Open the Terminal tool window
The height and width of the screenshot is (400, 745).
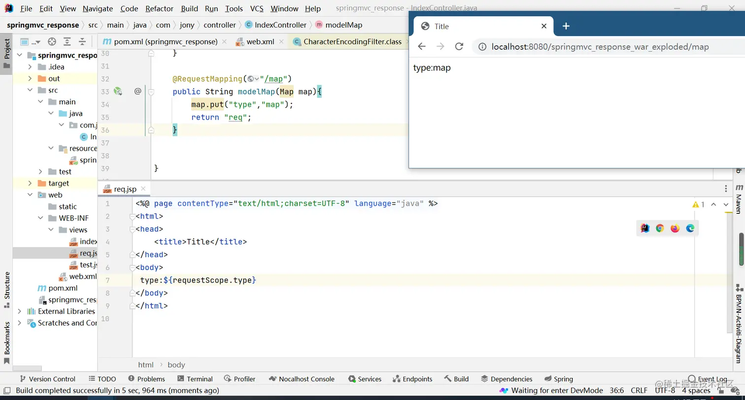click(195, 379)
